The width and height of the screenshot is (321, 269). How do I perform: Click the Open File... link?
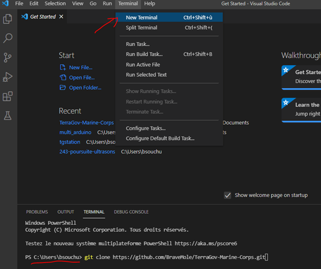(x=82, y=77)
